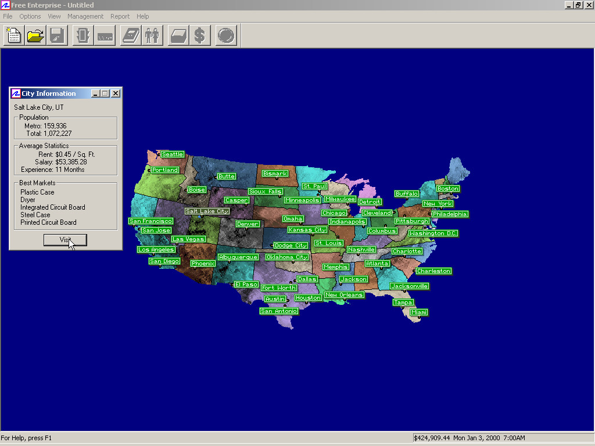Select the Minneapolis city label
The image size is (595, 446).
tap(302, 200)
